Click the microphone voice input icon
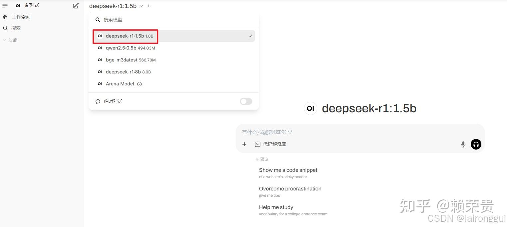 click(x=463, y=144)
